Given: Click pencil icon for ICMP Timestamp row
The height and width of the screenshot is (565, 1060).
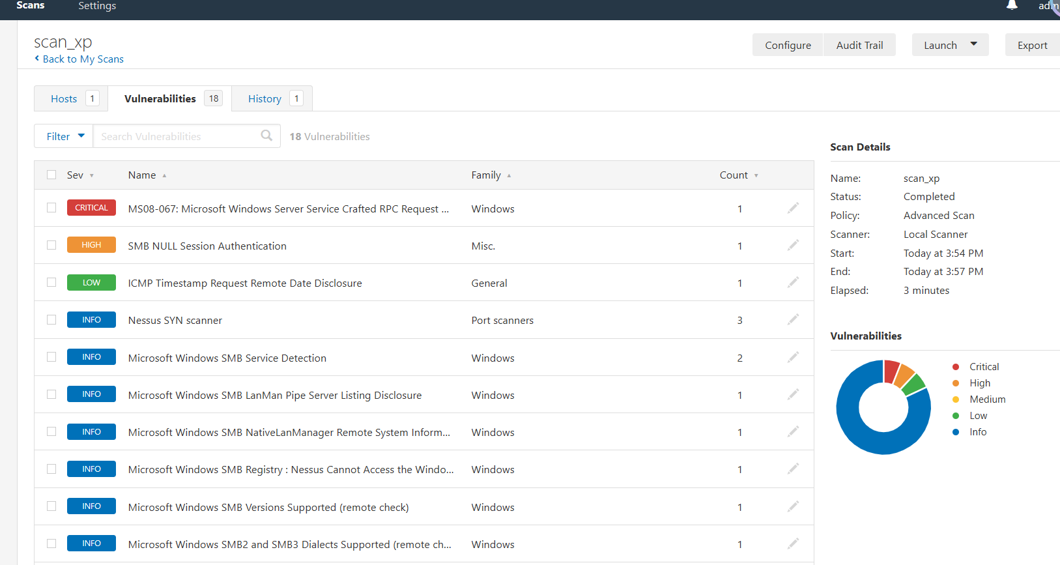Looking at the screenshot, I should pos(793,282).
